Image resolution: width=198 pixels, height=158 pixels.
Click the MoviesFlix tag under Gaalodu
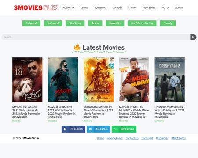(17, 121)
